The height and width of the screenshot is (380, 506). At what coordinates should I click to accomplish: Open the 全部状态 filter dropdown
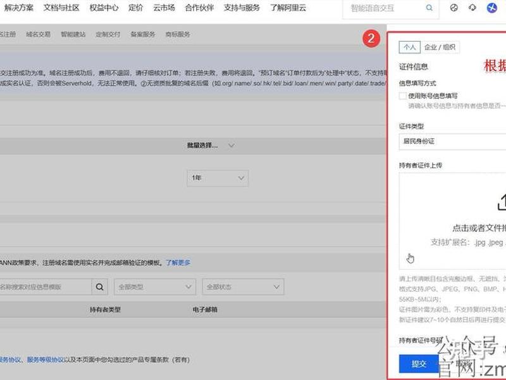[243, 287]
